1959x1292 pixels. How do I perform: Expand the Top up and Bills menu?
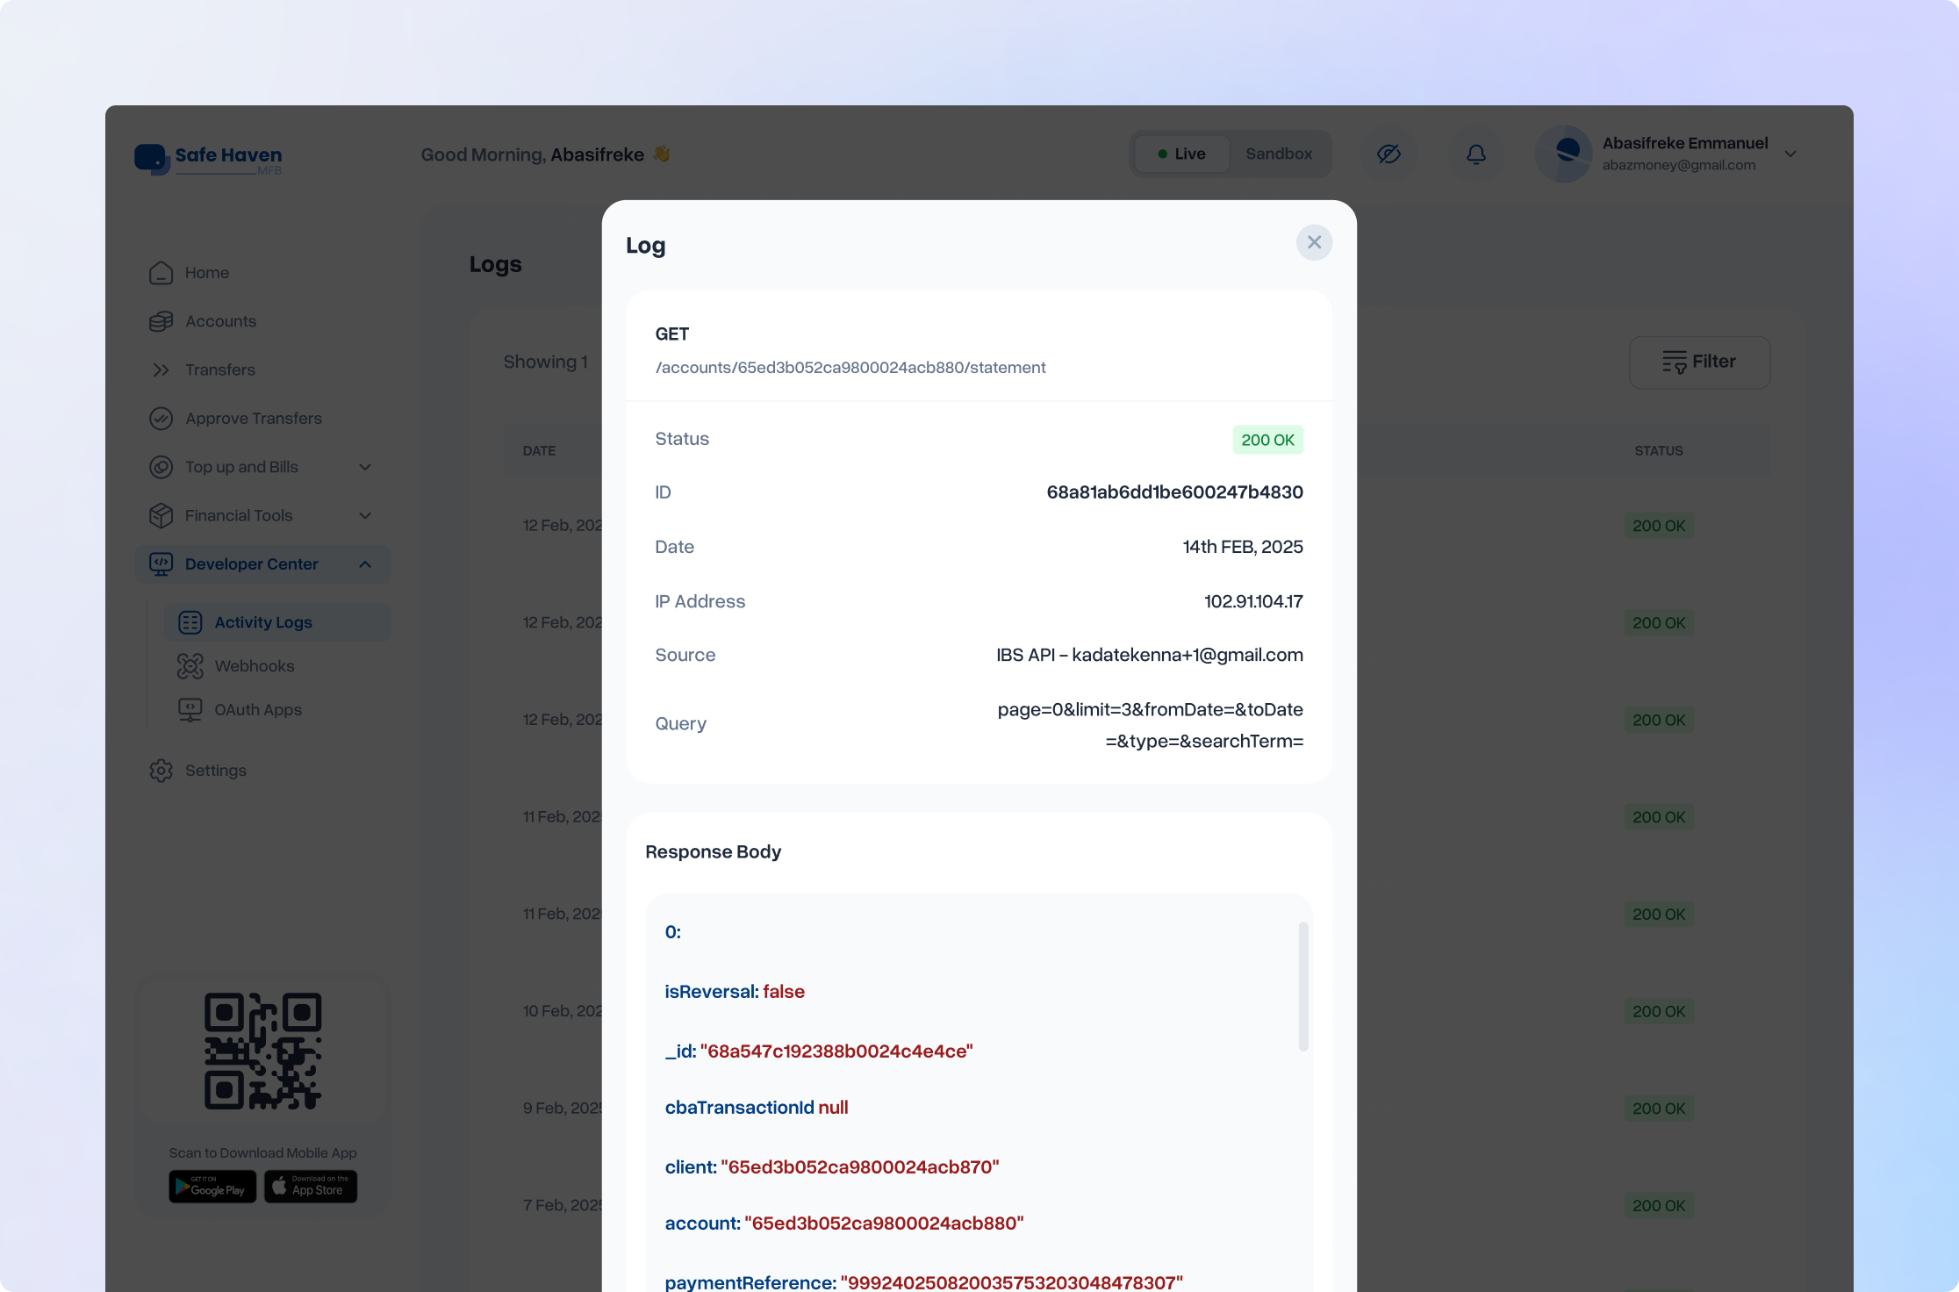pos(365,467)
